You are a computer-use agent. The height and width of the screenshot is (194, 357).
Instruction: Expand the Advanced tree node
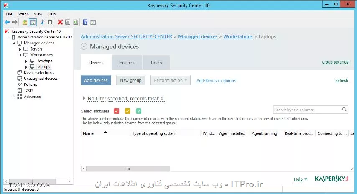click(x=14, y=97)
